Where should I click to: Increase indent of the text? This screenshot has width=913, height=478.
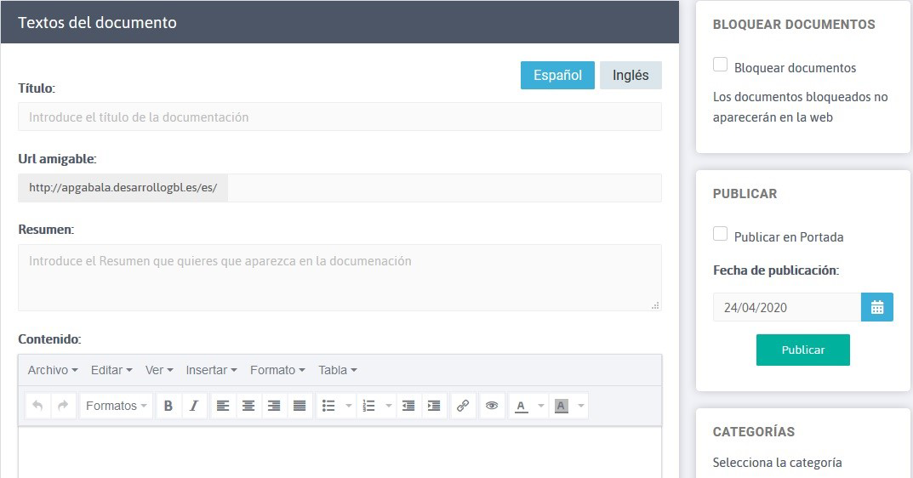(x=434, y=406)
